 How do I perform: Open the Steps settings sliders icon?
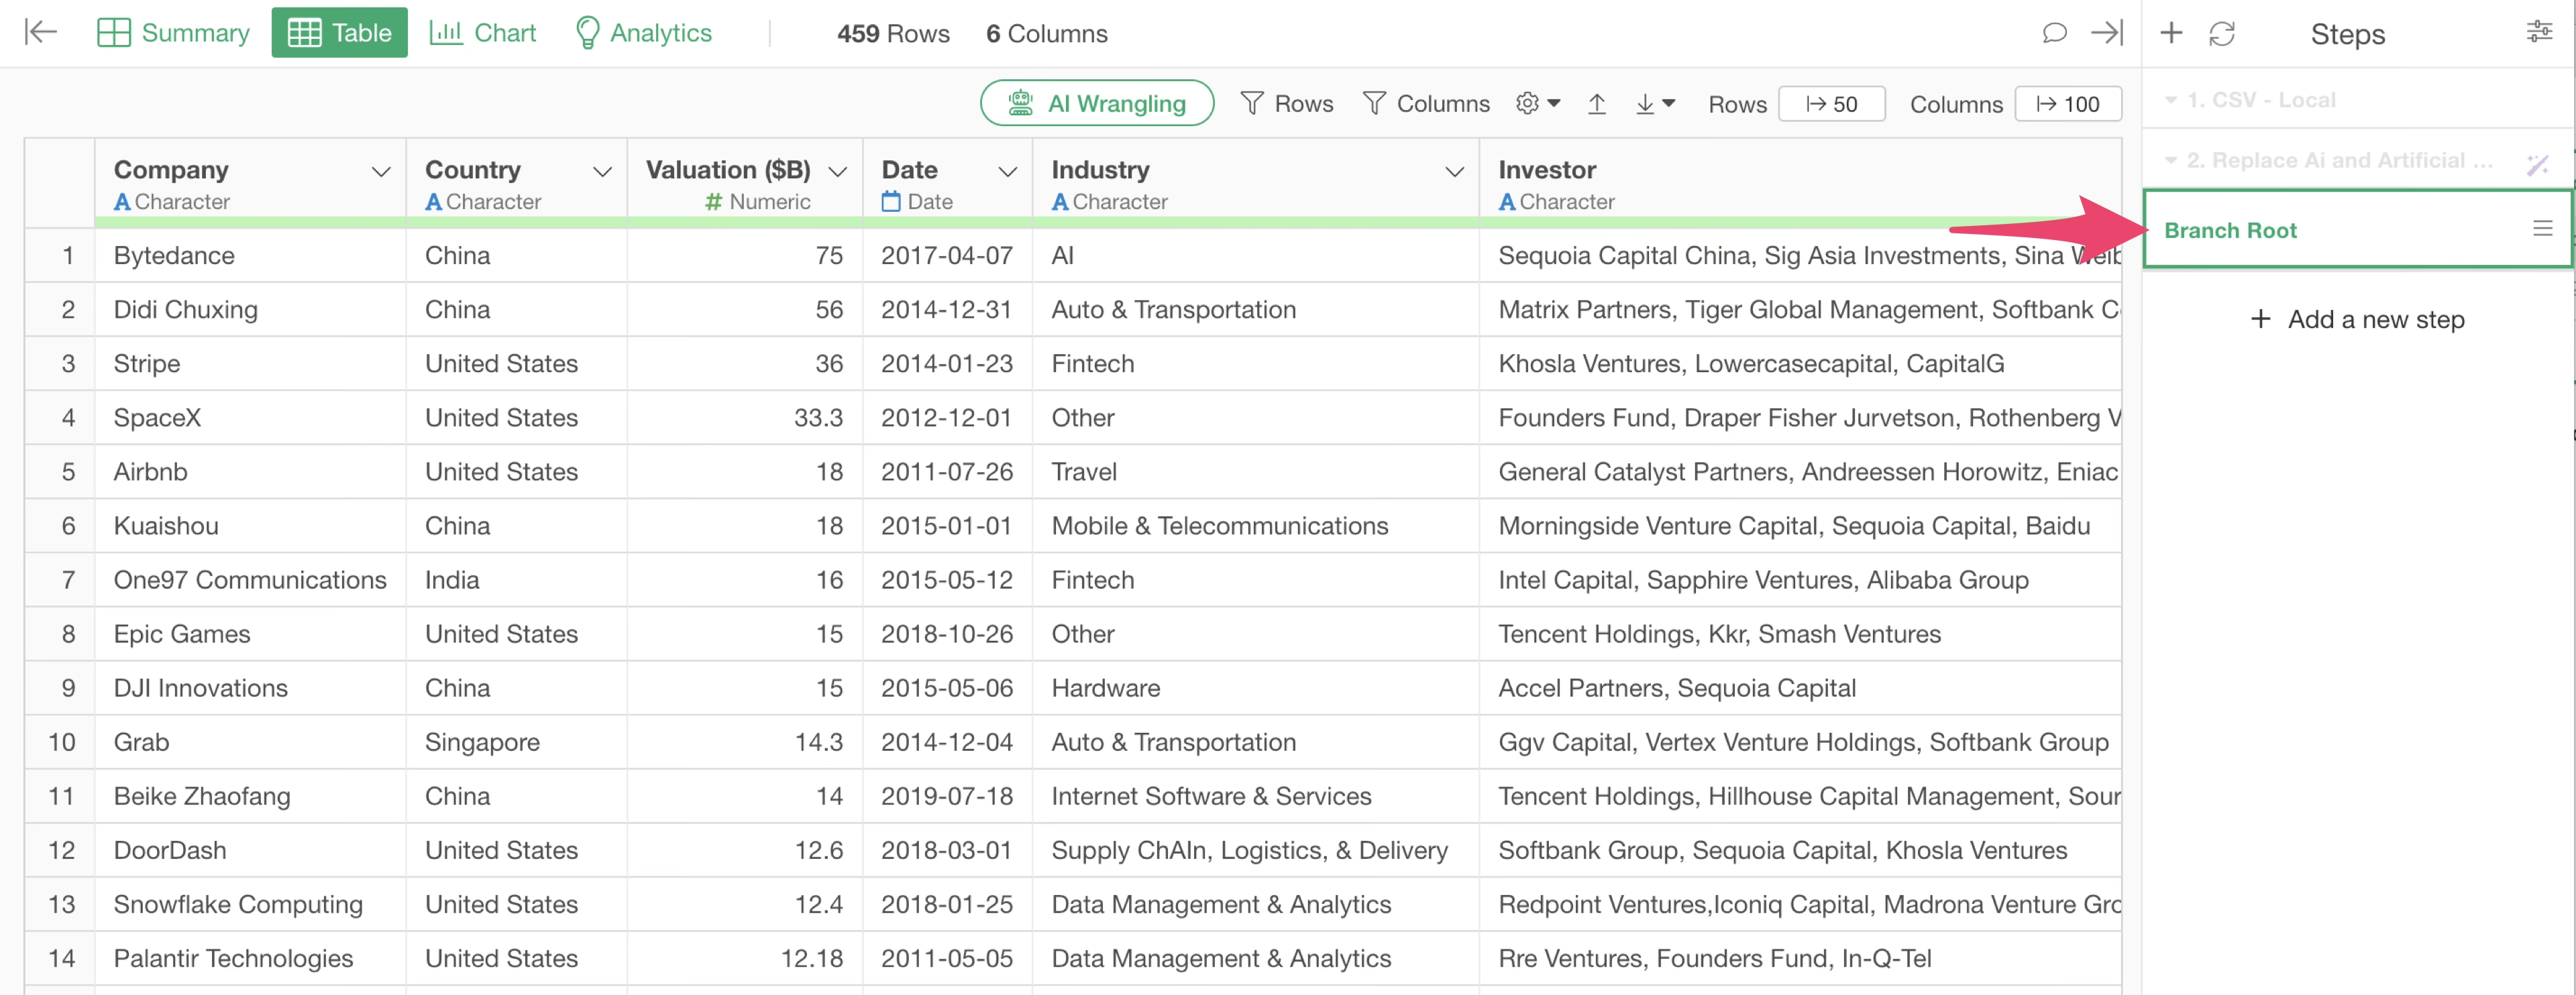[x=2540, y=32]
